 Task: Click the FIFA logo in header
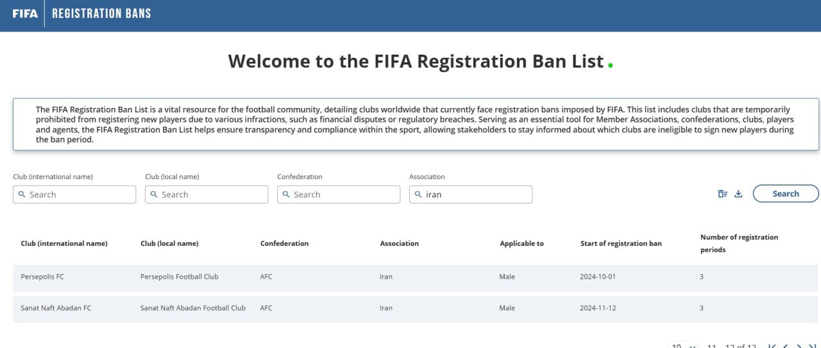25,13
